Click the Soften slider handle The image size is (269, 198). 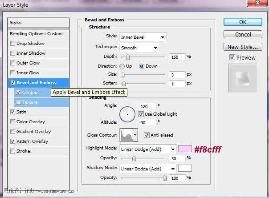[x=124, y=84]
